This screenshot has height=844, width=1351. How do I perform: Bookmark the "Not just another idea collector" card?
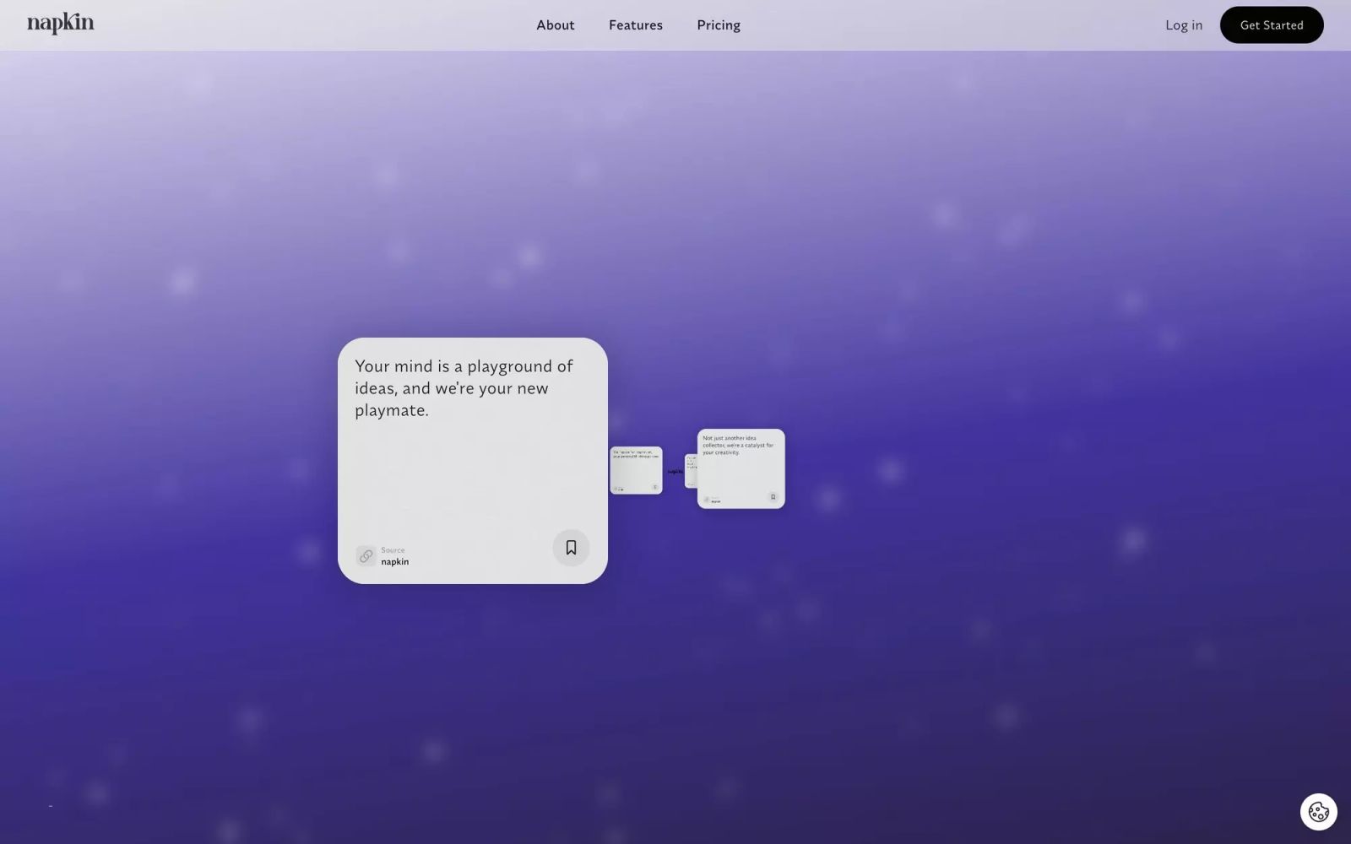click(773, 497)
